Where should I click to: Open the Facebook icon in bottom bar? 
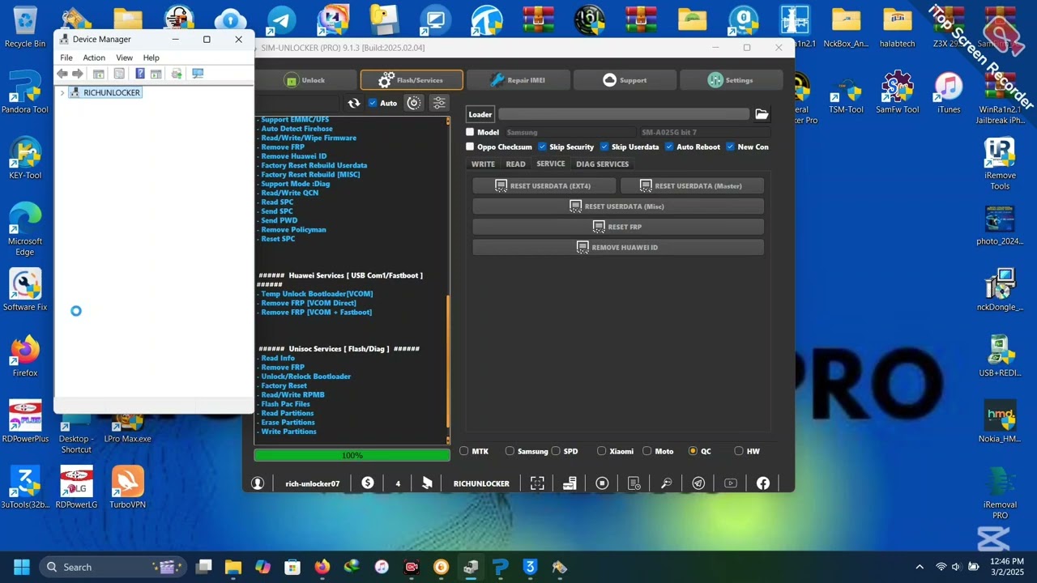[x=763, y=483]
